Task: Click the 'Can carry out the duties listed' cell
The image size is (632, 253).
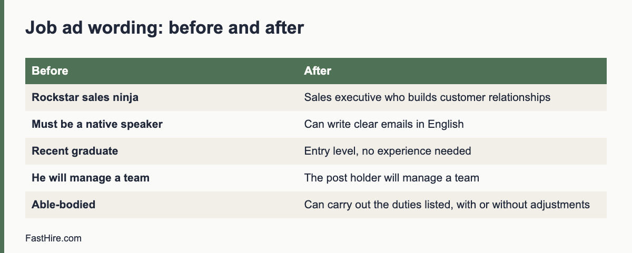Action: [452, 205]
